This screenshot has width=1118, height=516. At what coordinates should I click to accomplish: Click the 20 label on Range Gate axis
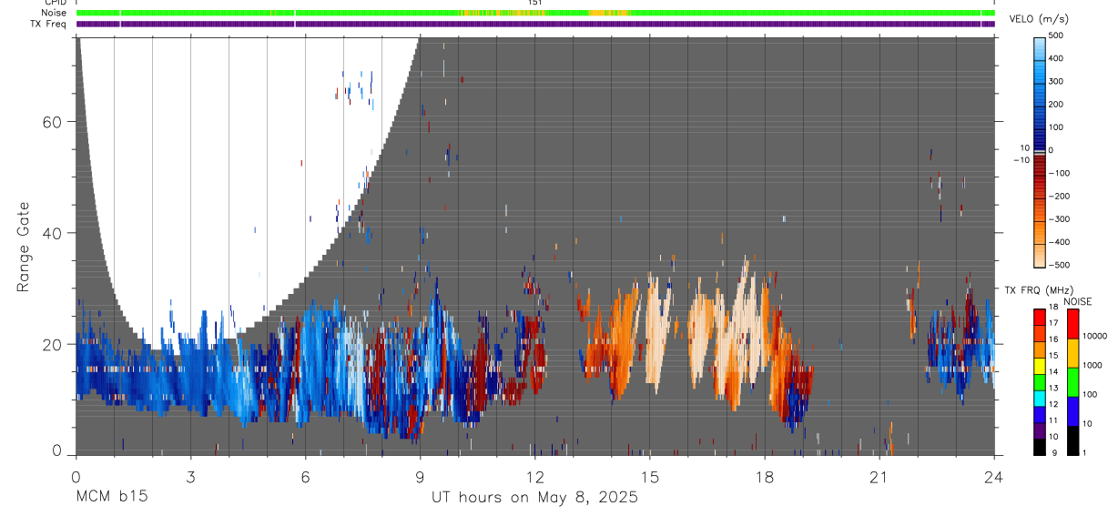[x=52, y=344]
